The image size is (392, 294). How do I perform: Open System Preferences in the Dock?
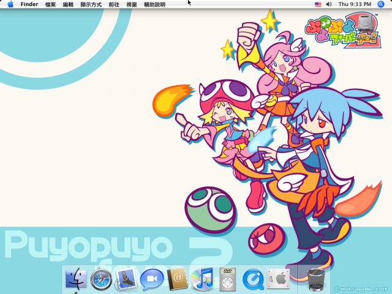pyautogui.click(x=278, y=279)
